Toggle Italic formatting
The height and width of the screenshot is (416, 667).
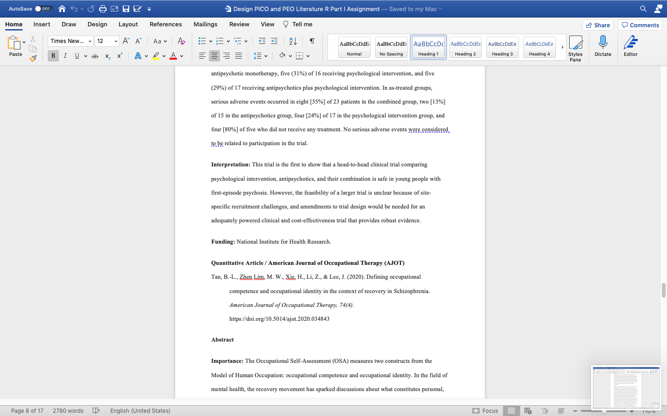65,56
